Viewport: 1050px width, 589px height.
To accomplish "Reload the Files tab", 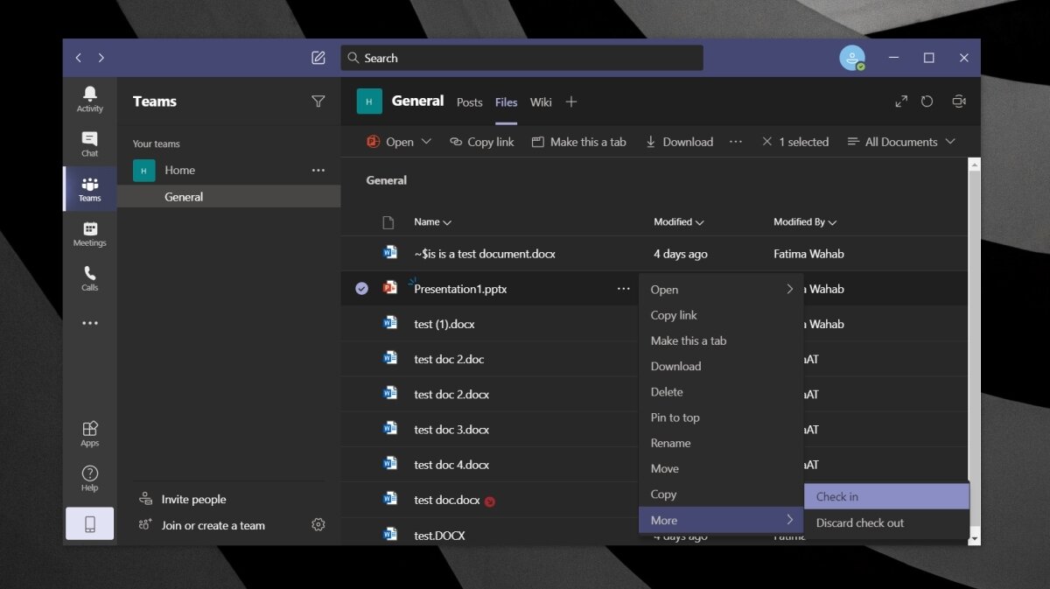I will [927, 102].
